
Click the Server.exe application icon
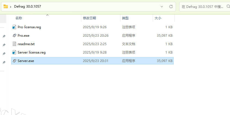[x=15, y=61]
